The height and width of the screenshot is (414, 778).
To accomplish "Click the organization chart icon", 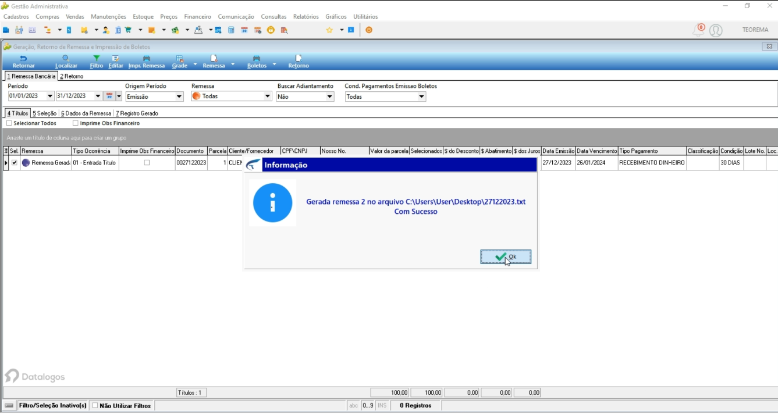I will pos(47,30).
